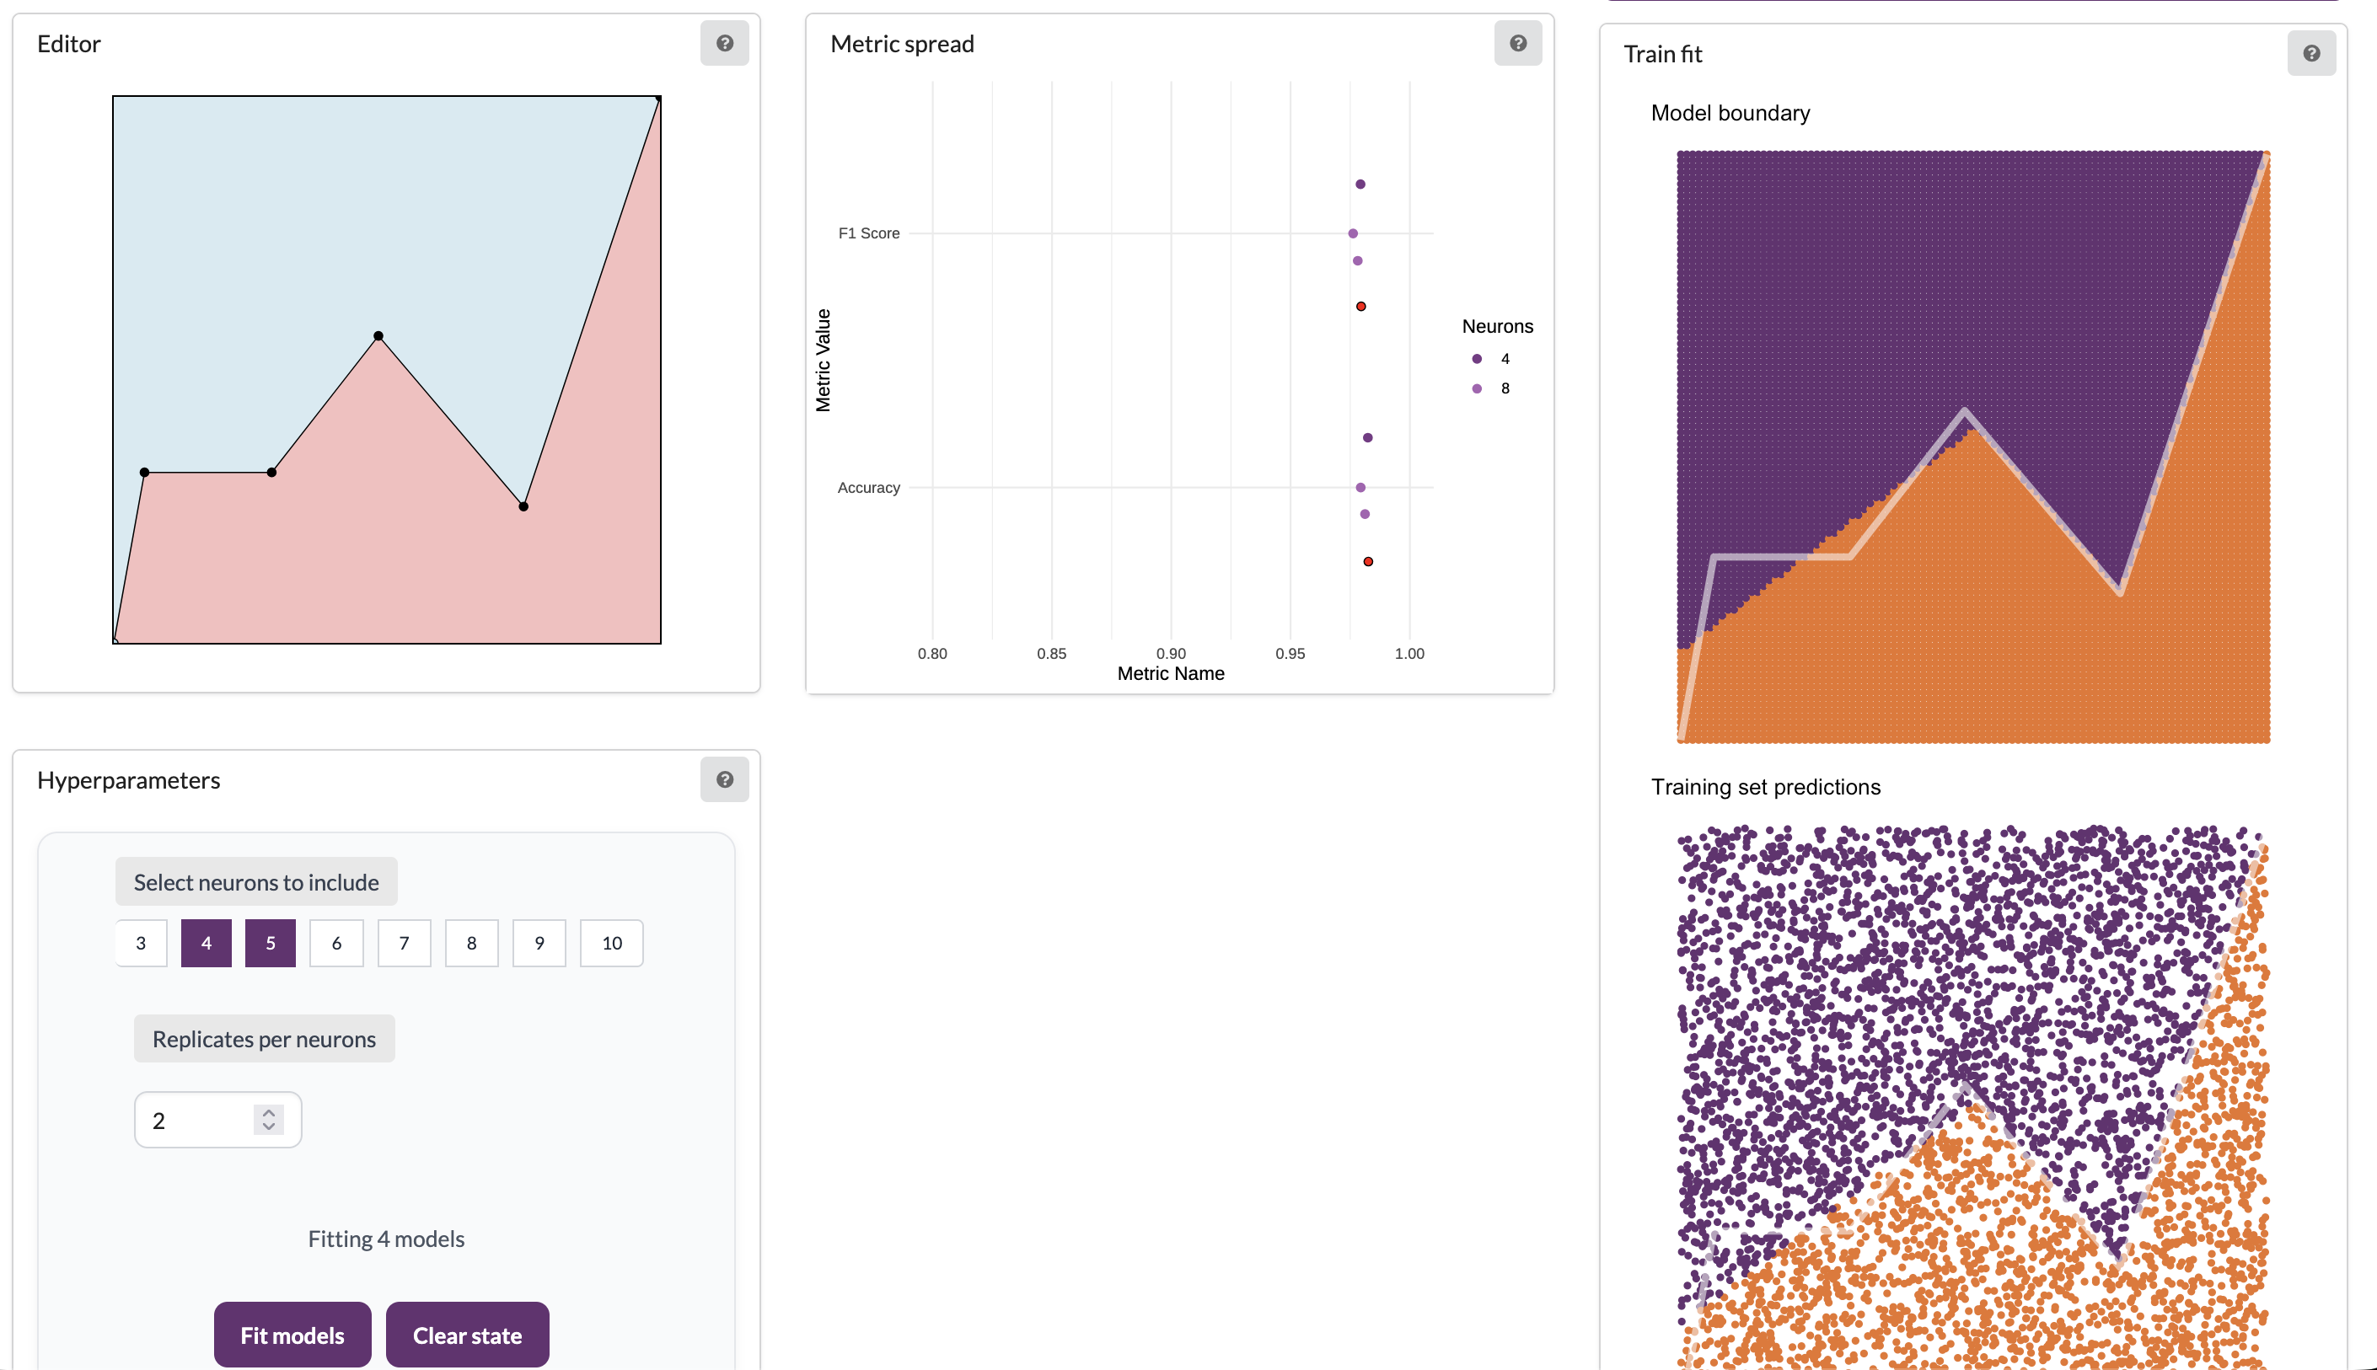2377x1370 pixels.
Task: Enable the 7 neurons option
Action: (x=404, y=943)
